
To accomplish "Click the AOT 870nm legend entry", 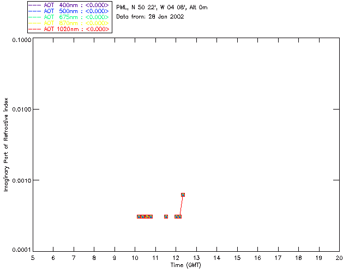I will coord(69,23).
